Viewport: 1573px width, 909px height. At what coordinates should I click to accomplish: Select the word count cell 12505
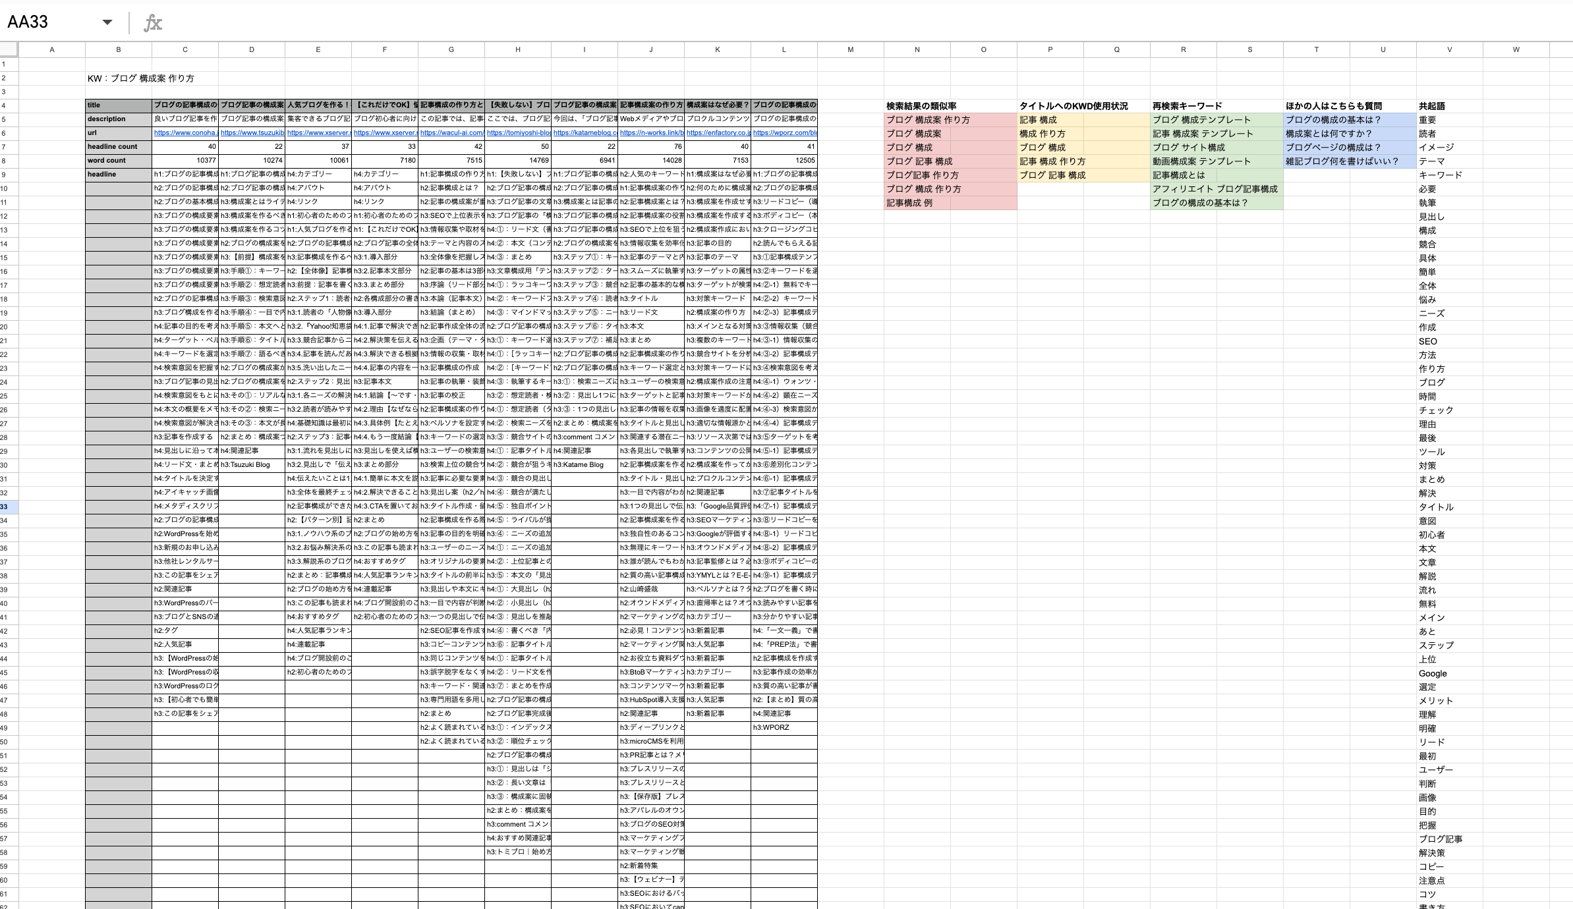tap(784, 161)
